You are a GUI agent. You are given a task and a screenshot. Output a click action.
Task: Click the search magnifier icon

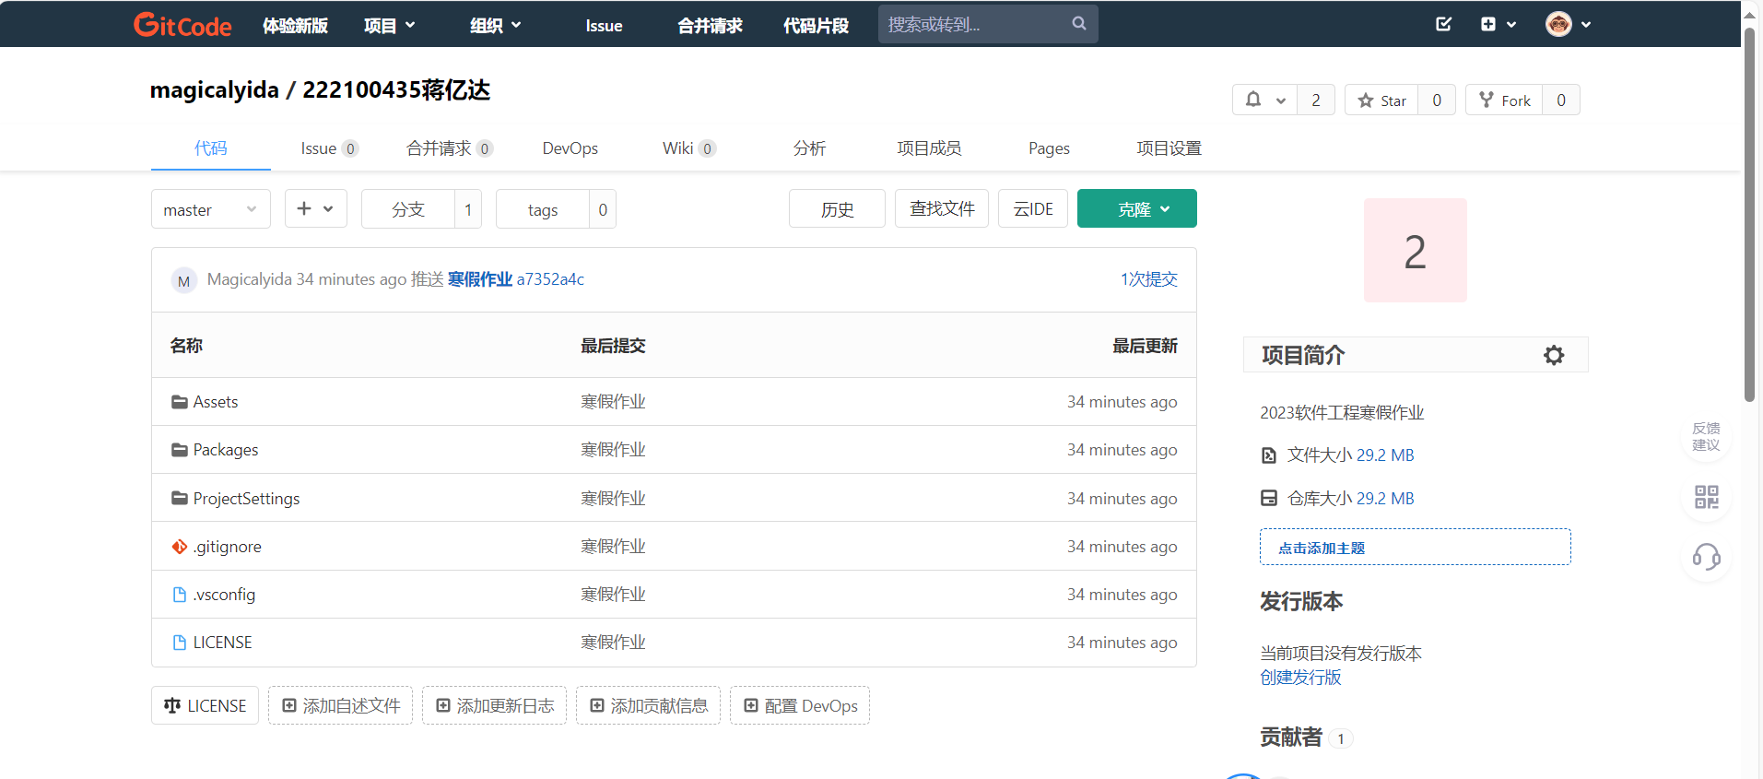pyautogui.click(x=1078, y=24)
